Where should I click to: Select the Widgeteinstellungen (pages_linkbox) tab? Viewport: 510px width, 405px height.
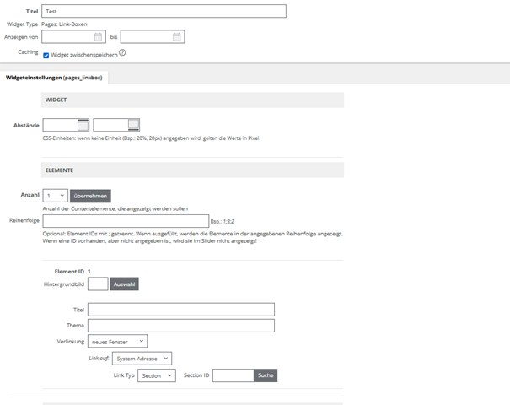pos(54,78)
